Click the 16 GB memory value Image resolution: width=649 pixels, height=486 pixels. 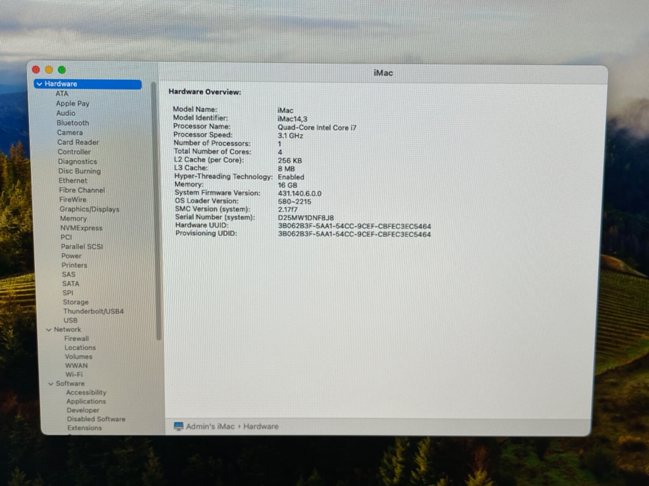[288, 185]
